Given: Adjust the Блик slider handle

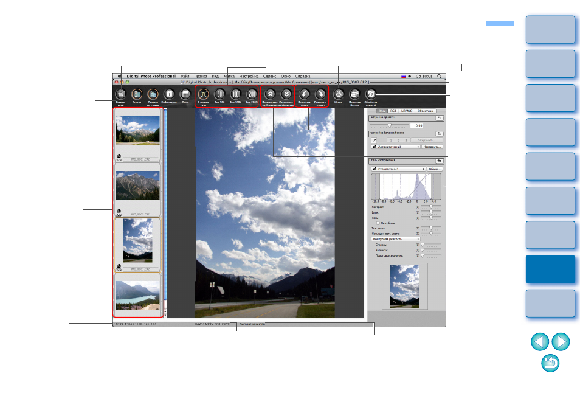Looking at the screenshot, I should point(431,212).
